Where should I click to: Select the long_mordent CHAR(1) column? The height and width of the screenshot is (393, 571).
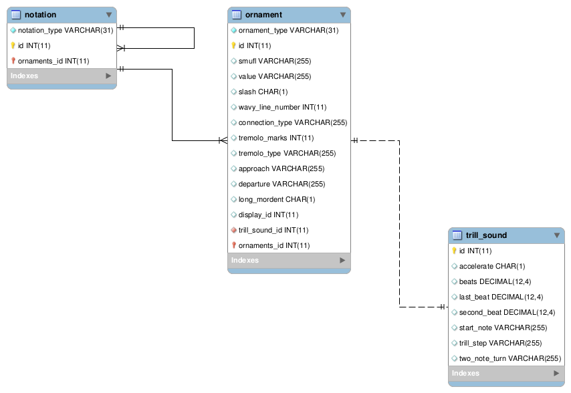coord(277,199)
